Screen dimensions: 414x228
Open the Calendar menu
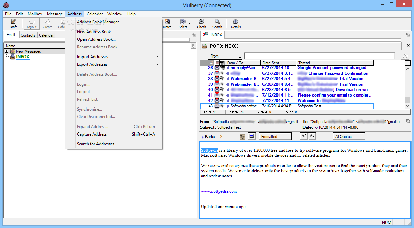95,14
